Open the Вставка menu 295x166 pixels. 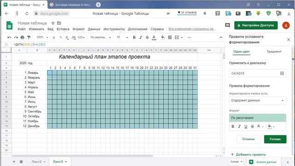pos(63,29)
